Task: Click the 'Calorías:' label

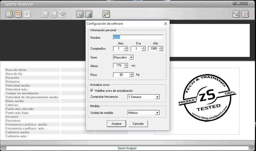Action: tap(12, 105)
